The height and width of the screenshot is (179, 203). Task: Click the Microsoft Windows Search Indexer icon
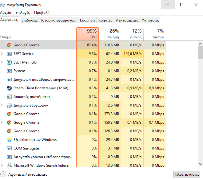coord(9,165)
